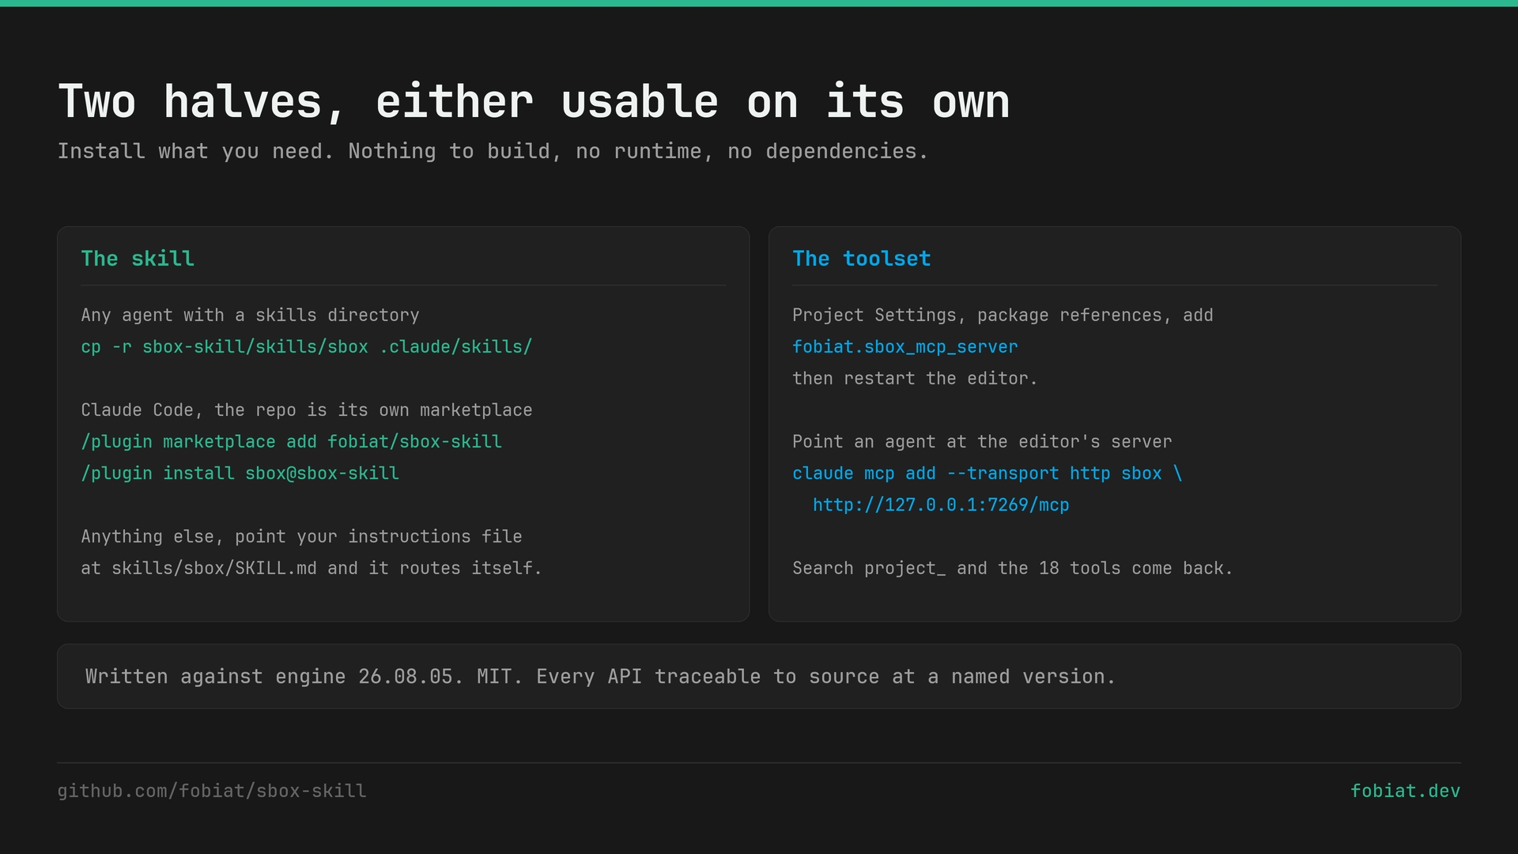Click the 'at skills/sbox/SKILL.md' line
Screen dimensions: 1518x854
point(312,568)
